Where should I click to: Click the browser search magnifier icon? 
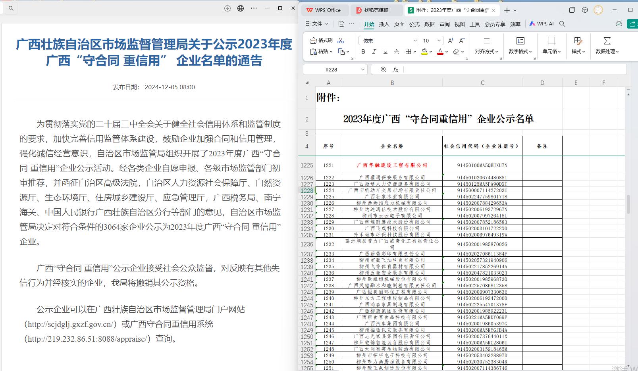pos(11,8)
